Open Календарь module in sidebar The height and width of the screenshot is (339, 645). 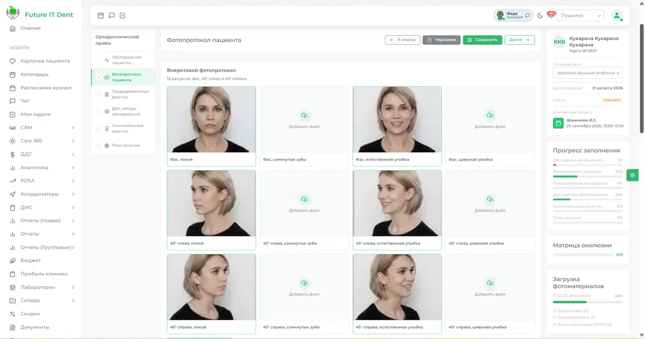34,74
